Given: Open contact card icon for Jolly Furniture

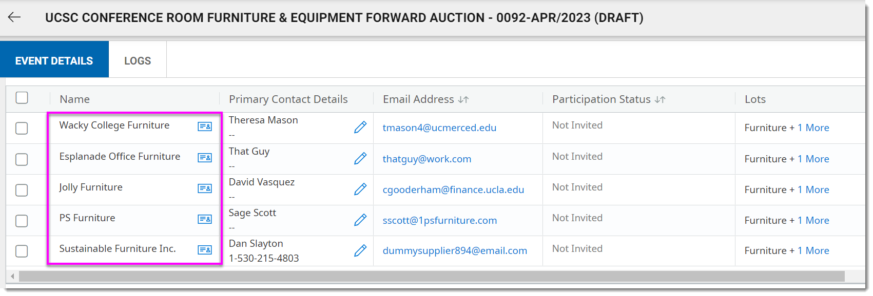Looking at the screenshot, I should pyautogui.click(x=205, y=188).
